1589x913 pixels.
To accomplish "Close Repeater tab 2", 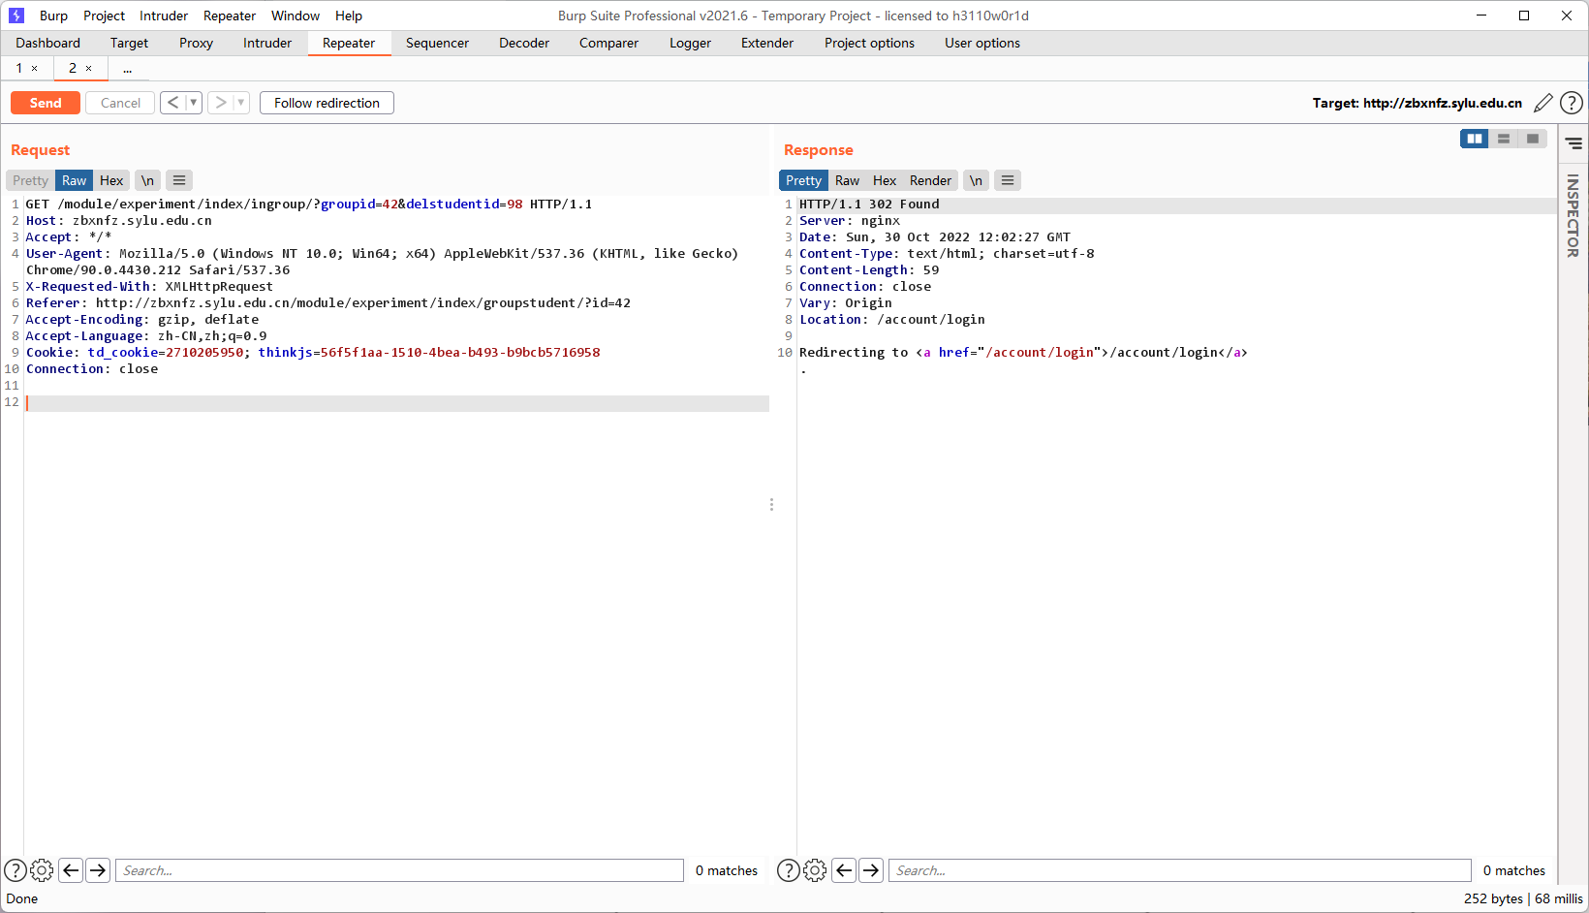I will point(89,69).
